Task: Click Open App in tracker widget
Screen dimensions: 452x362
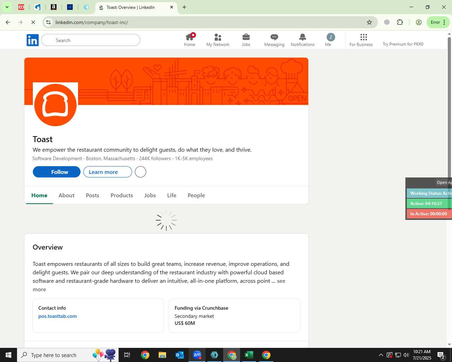Action: click(444, 183)
